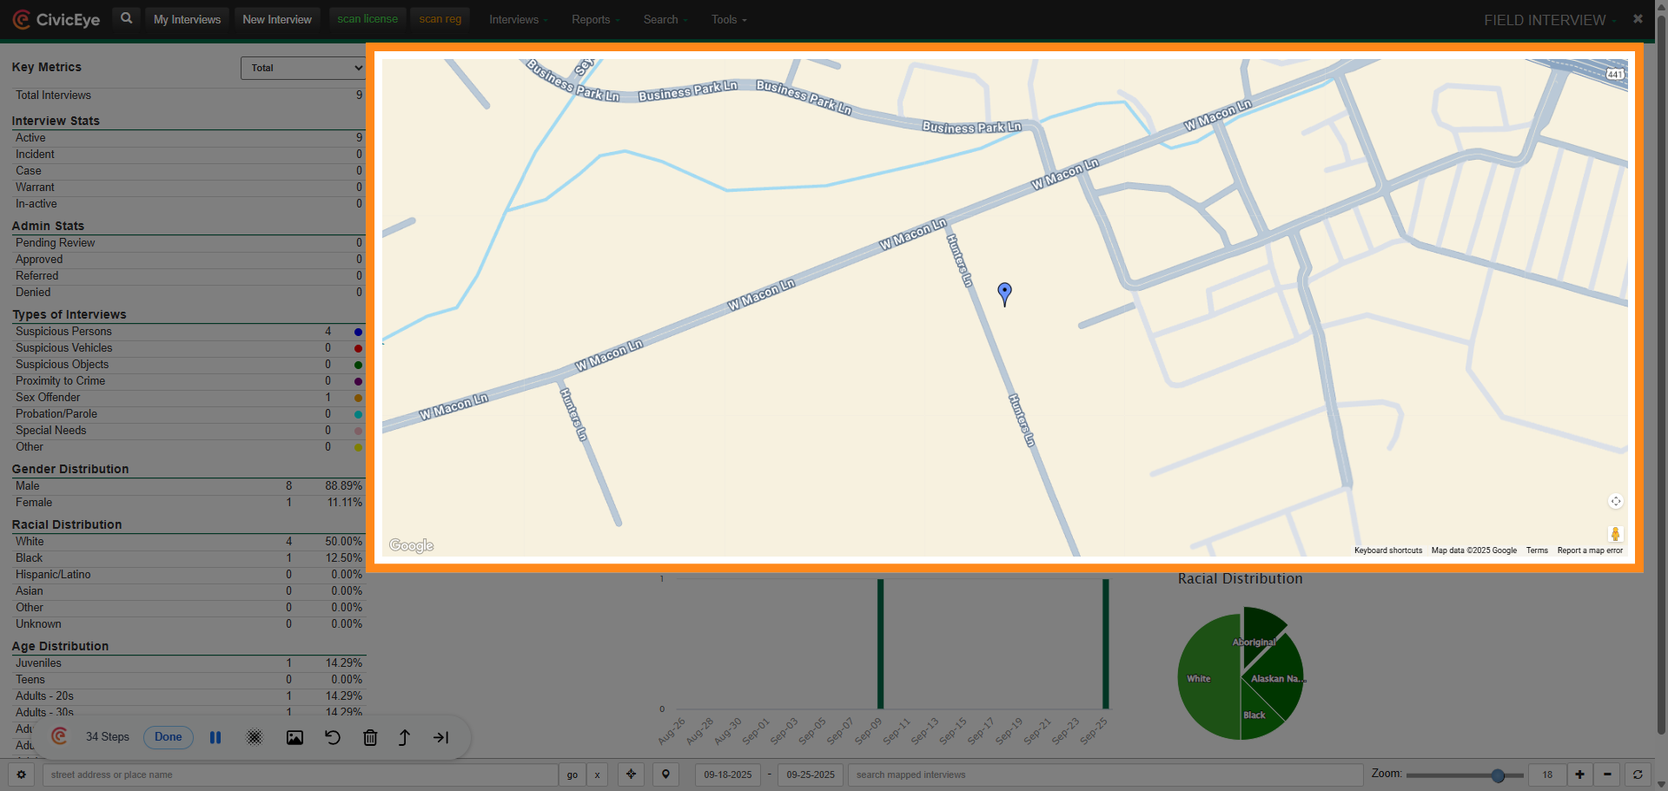Click the Pending Review row label
Screen dimensions: 1668x791
(55, 243)
